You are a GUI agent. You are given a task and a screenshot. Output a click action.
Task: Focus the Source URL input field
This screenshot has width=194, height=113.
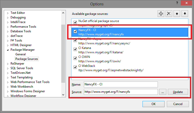(x=121, y=92)
